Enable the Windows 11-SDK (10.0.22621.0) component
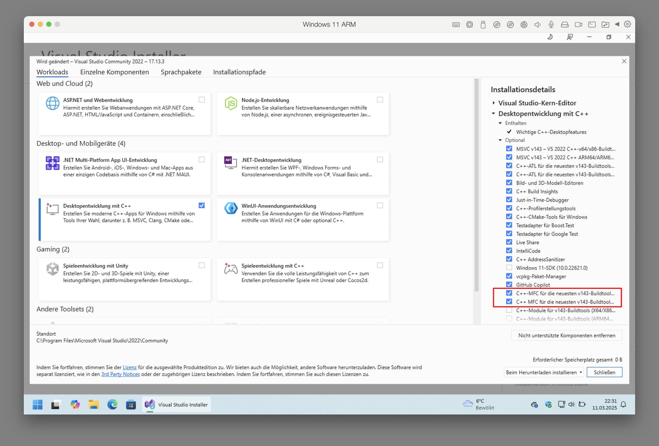The image size is (659, 446). pos(509,268)
